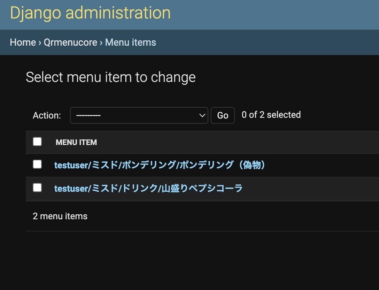The image size is (379, 290).
Task: Click the Django administration site header
Action: 90,13
